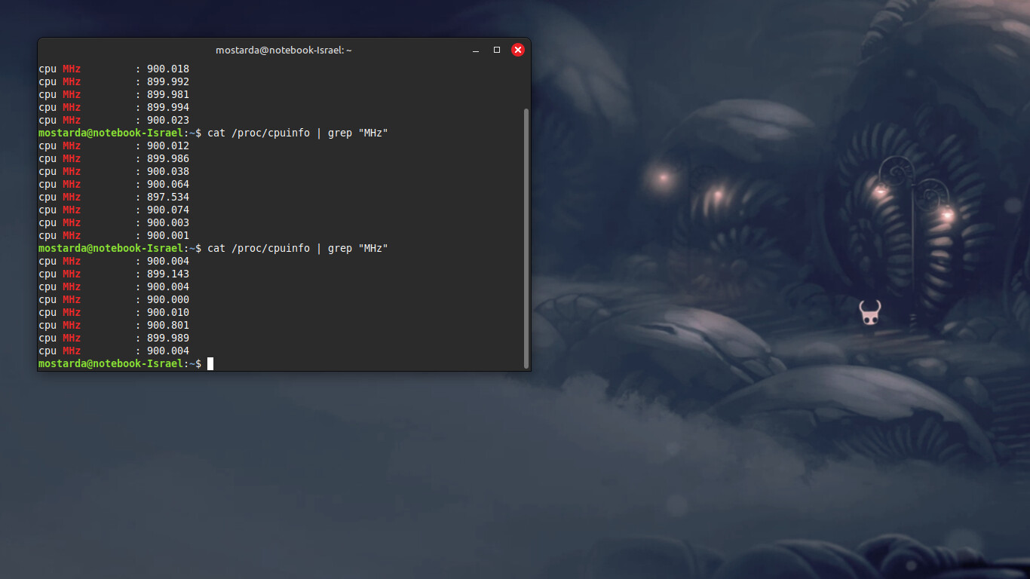Click the value 900.018
This screenshot has height=579, width=1030.
point(168,69)
